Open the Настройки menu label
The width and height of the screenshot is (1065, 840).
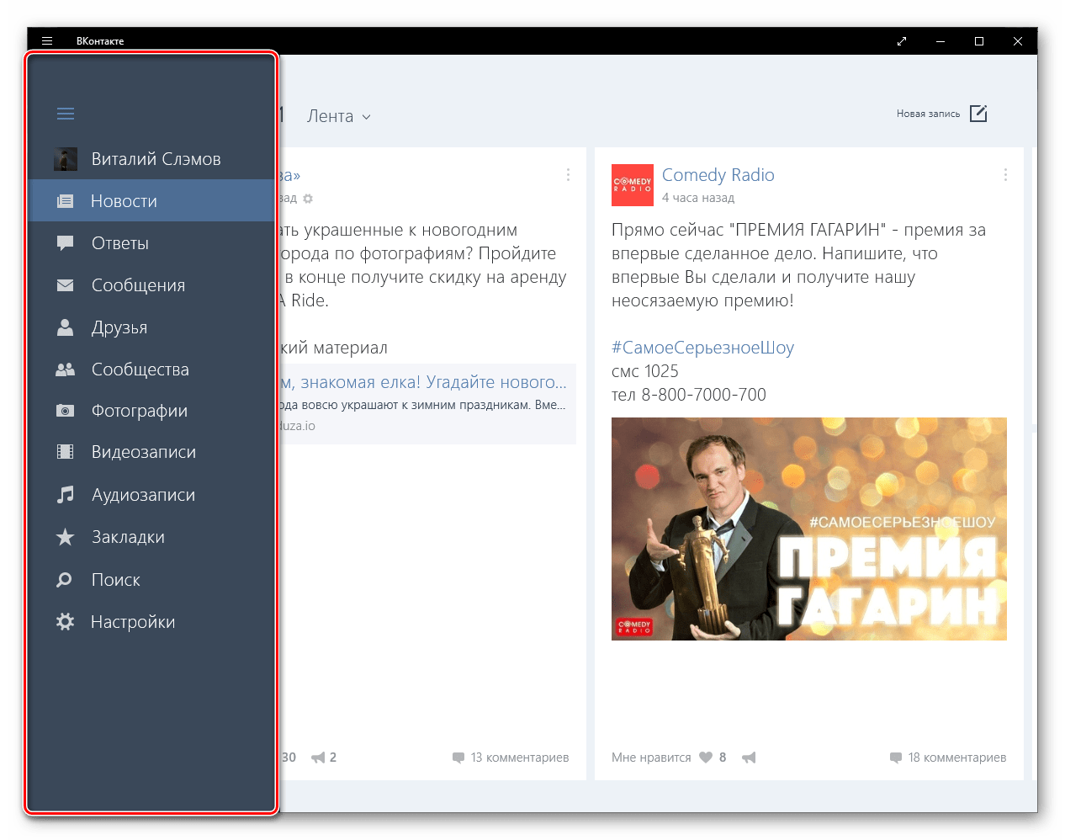tap(133, 622)
